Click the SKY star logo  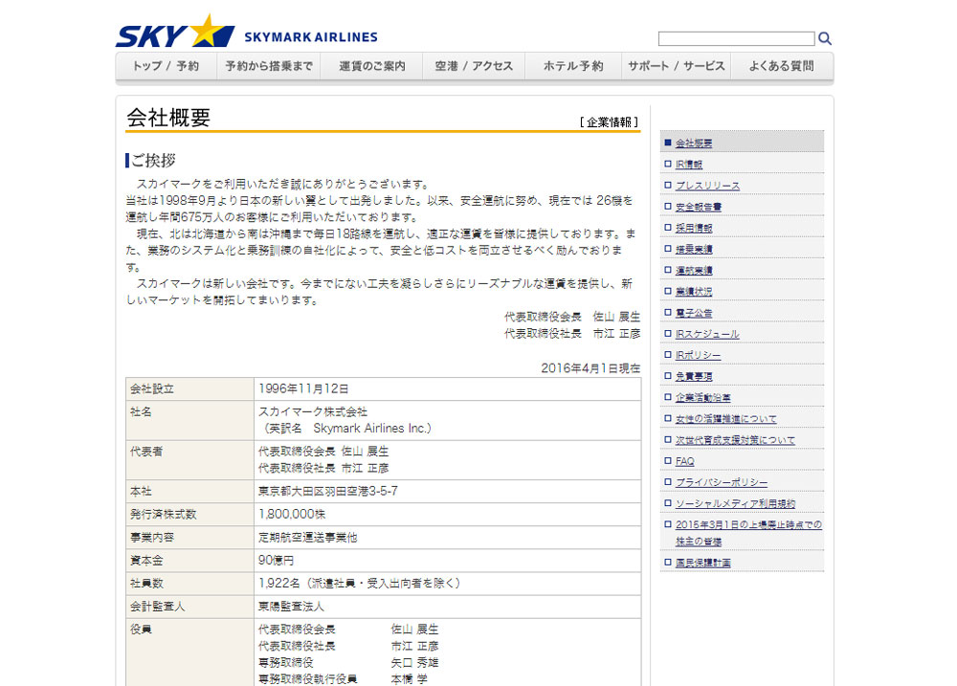pos(175,32)
